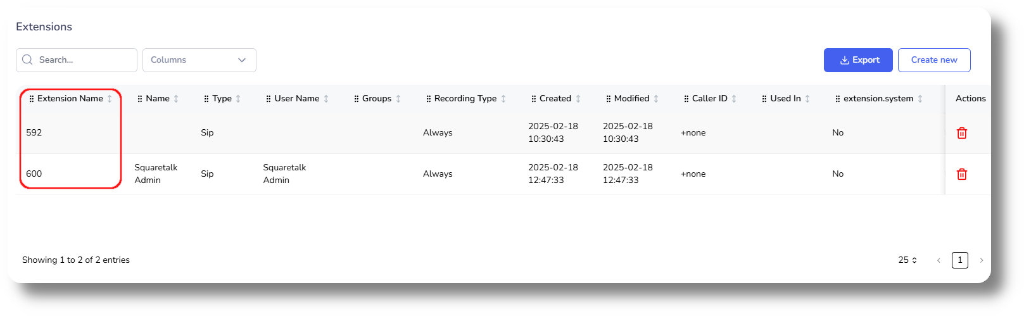
Task: Click the Caller ID sort icon
Action: [x=734, y=99]
